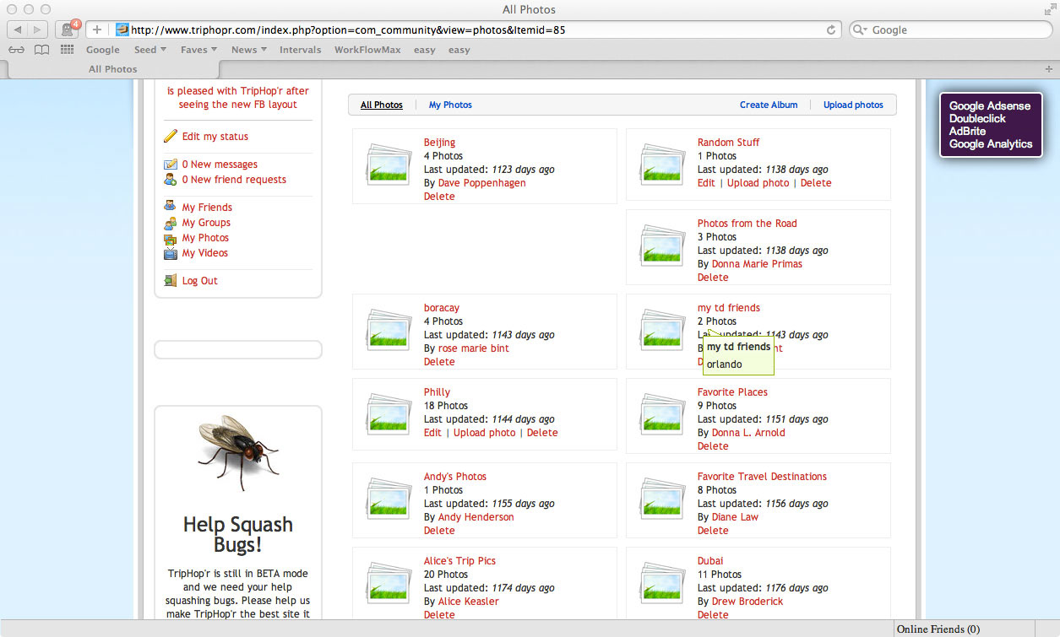Open the News bookmarks dropdown

tap(248, 50)
